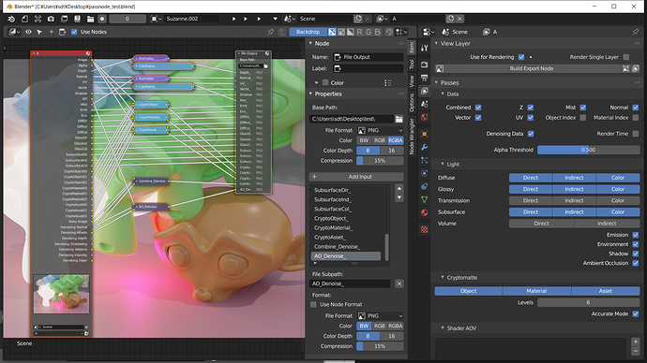The image size is (647, 363).
Task: Open the View Layer properties tab icon
Action: tap(424, 91)
